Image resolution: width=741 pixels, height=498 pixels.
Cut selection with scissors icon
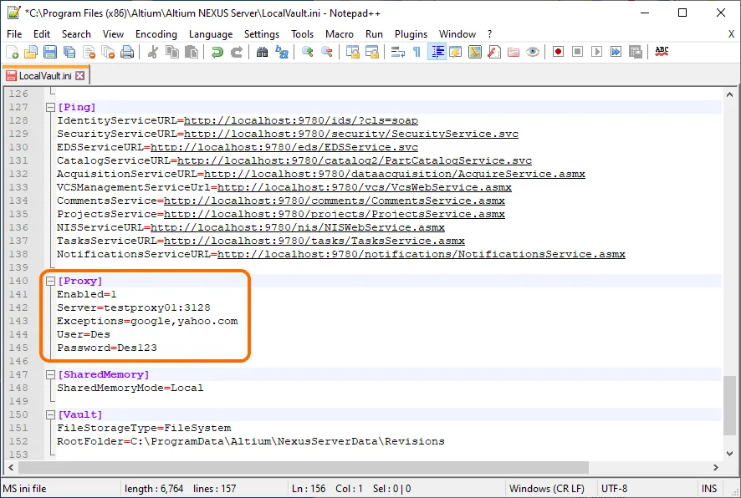[x=152, y=52]
